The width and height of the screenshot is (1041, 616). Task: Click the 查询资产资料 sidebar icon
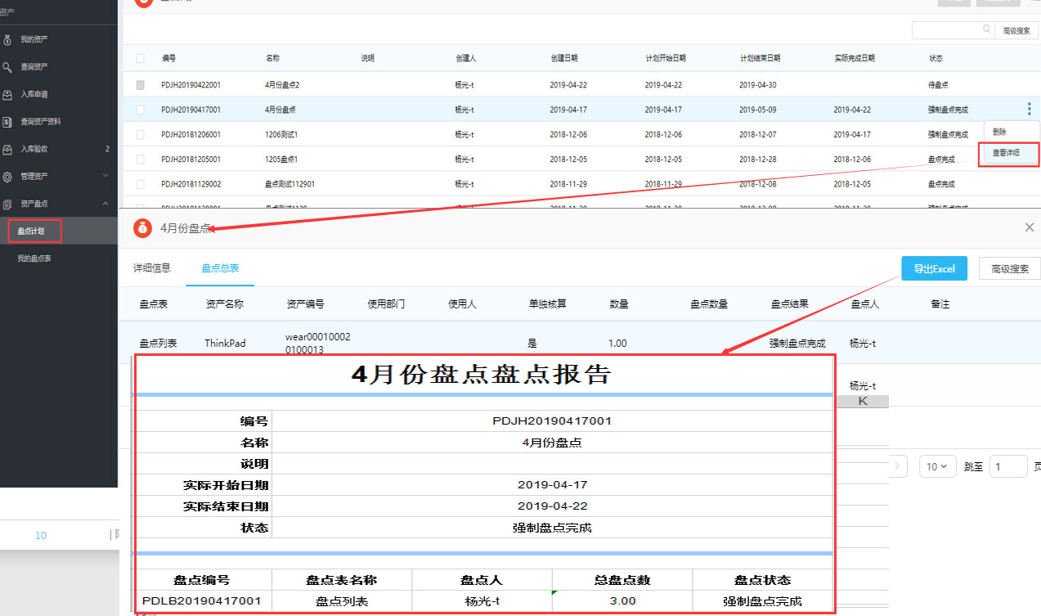(7, 122)
